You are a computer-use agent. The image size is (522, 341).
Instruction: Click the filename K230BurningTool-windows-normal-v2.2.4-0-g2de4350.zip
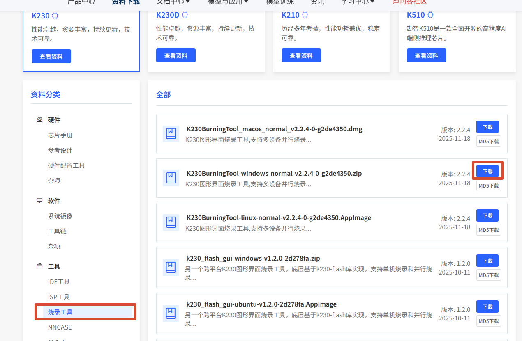click(274, 173)
